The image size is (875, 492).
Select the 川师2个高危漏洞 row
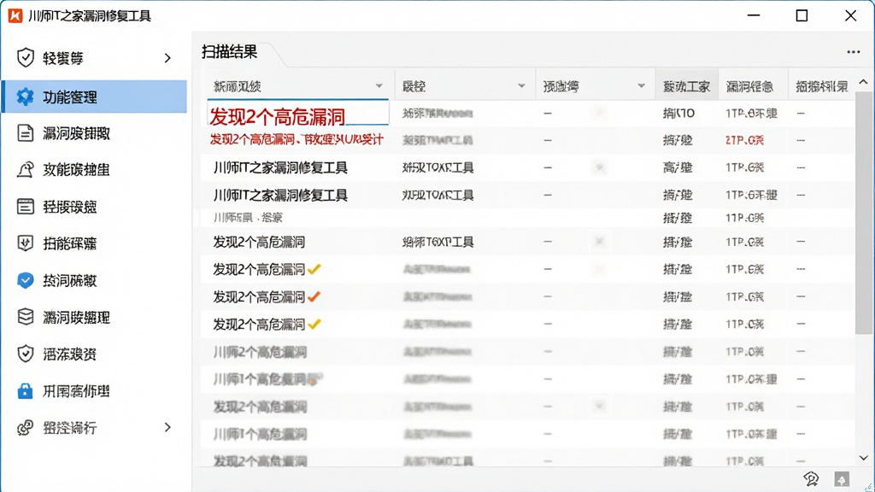527,352
